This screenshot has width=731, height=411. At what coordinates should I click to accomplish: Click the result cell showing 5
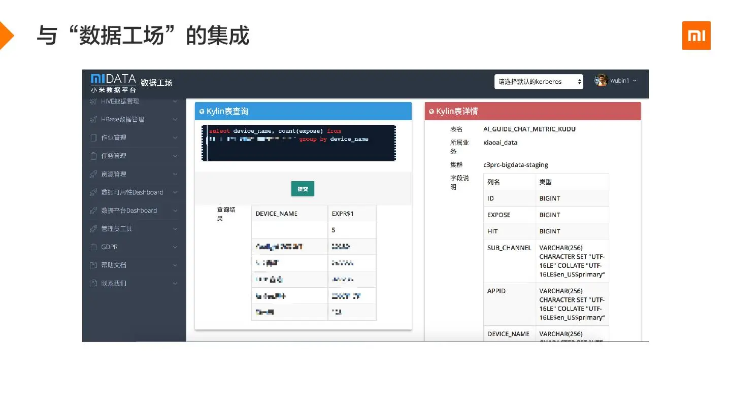pyautogui.click(x=334, y=230)
